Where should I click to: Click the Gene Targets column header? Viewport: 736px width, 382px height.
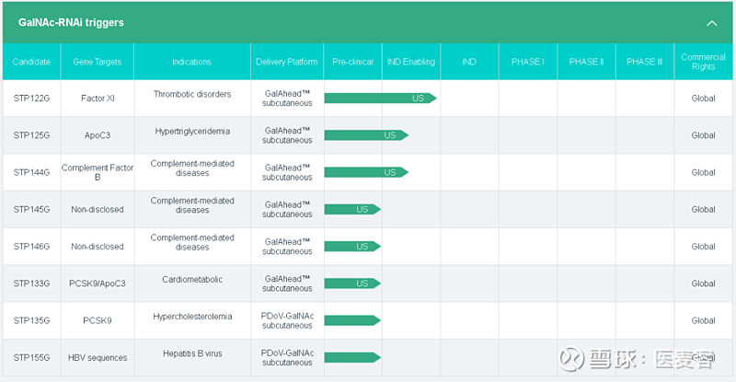pos(97,62)
